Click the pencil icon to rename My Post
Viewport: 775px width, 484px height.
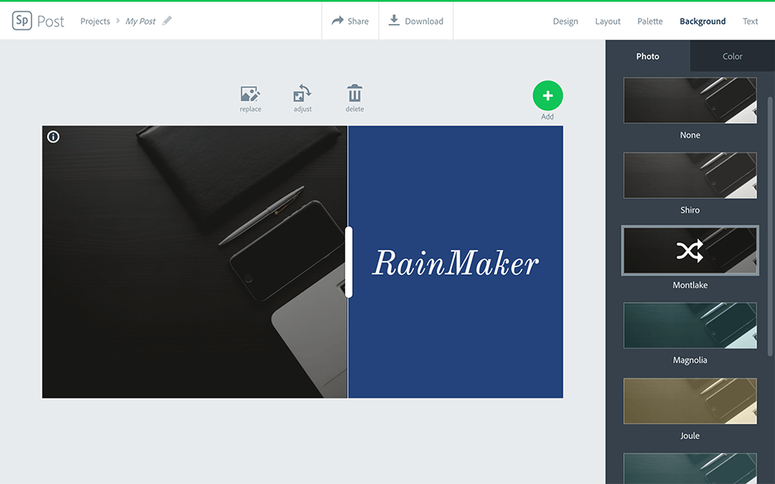click(167, 21)
